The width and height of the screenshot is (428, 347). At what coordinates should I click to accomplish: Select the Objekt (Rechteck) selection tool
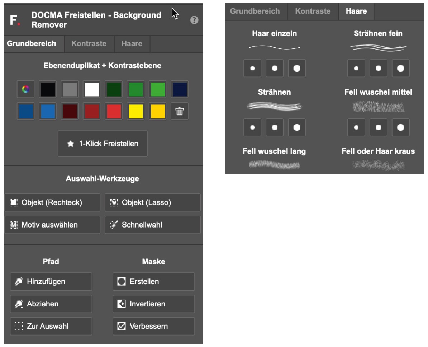click(x=52, y=202)
